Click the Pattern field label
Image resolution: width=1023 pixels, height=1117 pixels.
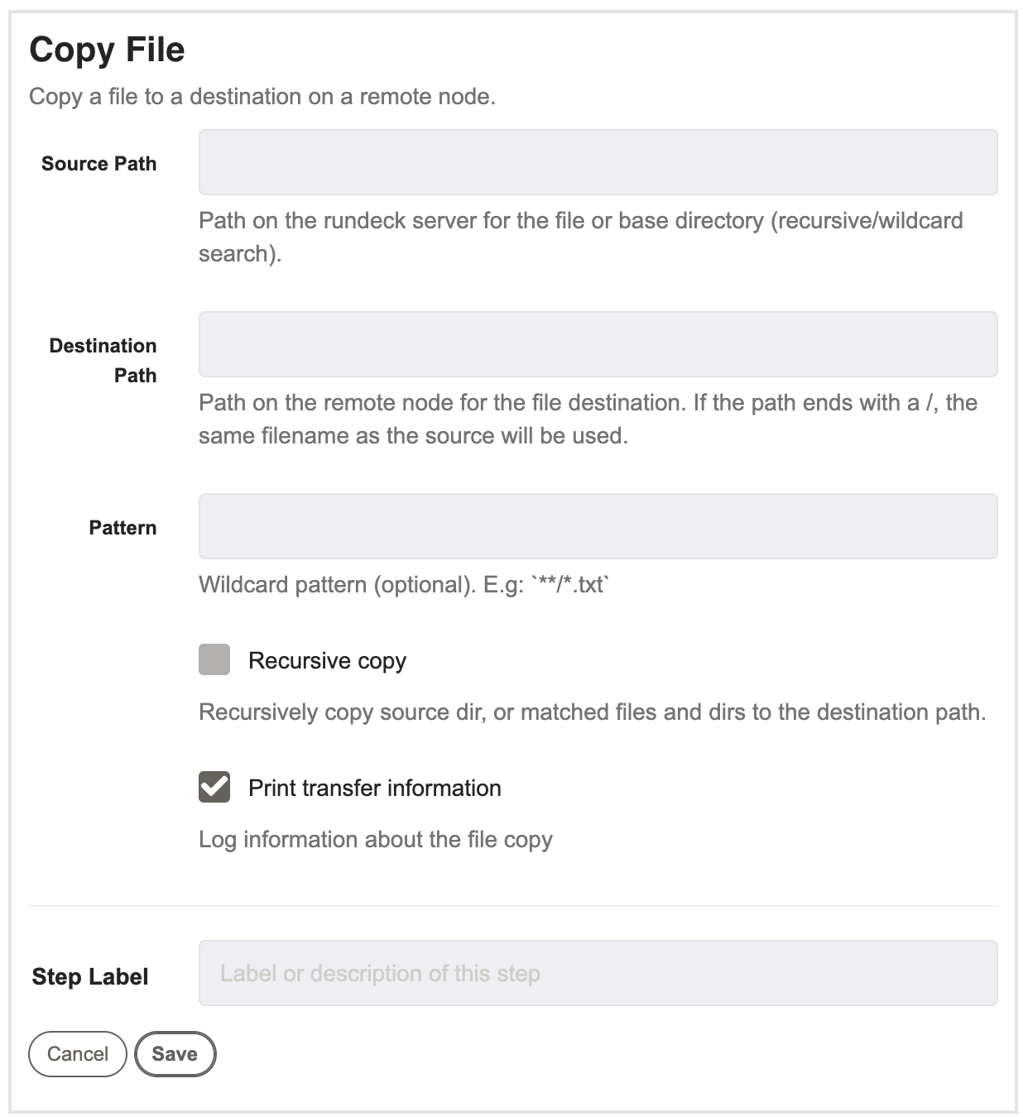click(x=122, y=528)
